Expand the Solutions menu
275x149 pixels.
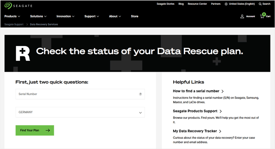click(38, 16)
